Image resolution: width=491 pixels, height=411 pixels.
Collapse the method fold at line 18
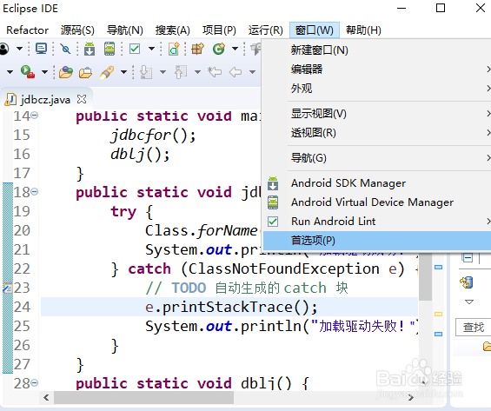tap(35, 191)
